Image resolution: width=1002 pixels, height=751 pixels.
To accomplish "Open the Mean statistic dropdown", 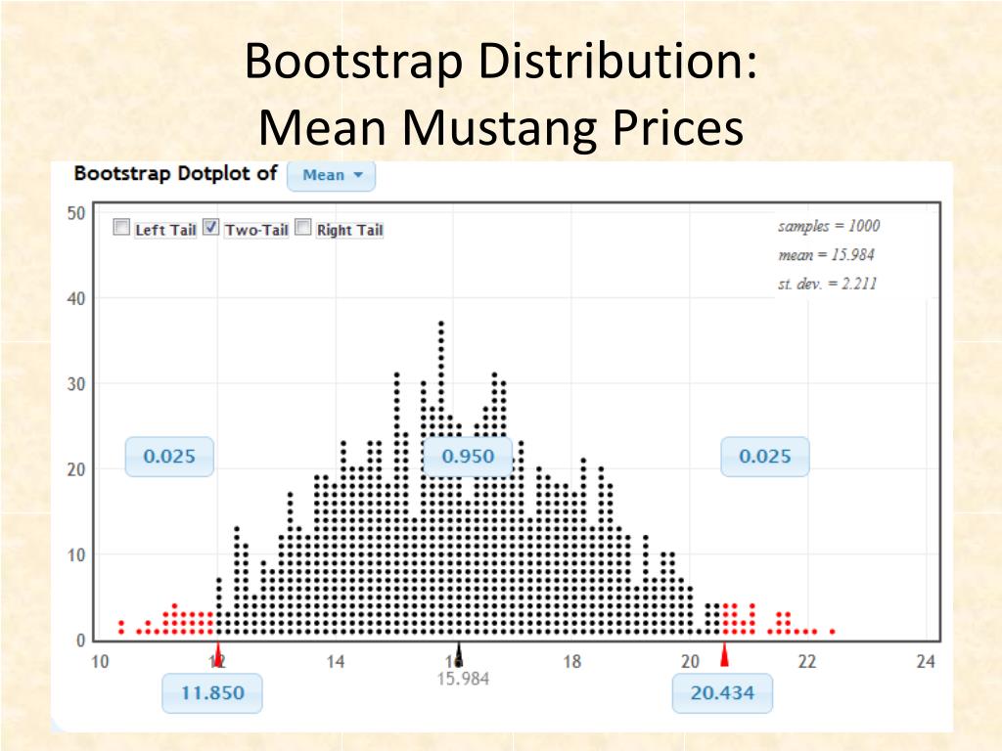I will coord(331,176).
